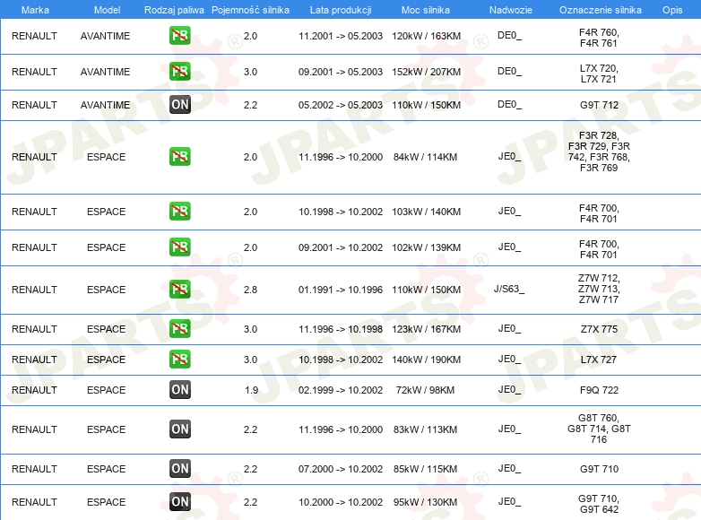The image size is (701, 520).
Task: Select the G8T 760, G8T 714, G8T 716 cell
Action: coord(599,429)
